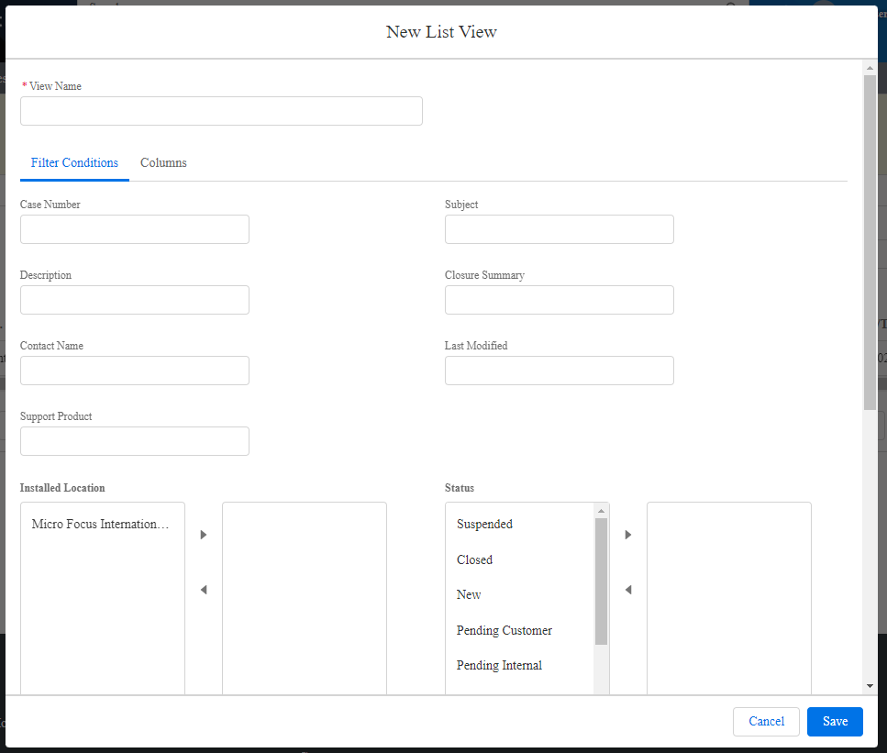The image size is (887, 753).
Task: Click the Subject input field
Action: tap(560, 229)
